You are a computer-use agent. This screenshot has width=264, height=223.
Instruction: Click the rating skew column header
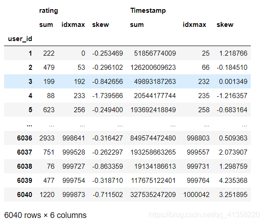pyautogui.click(x=100, y=25)
